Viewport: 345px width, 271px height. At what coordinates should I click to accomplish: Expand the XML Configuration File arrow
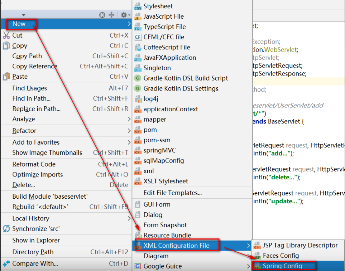(248, 246)
